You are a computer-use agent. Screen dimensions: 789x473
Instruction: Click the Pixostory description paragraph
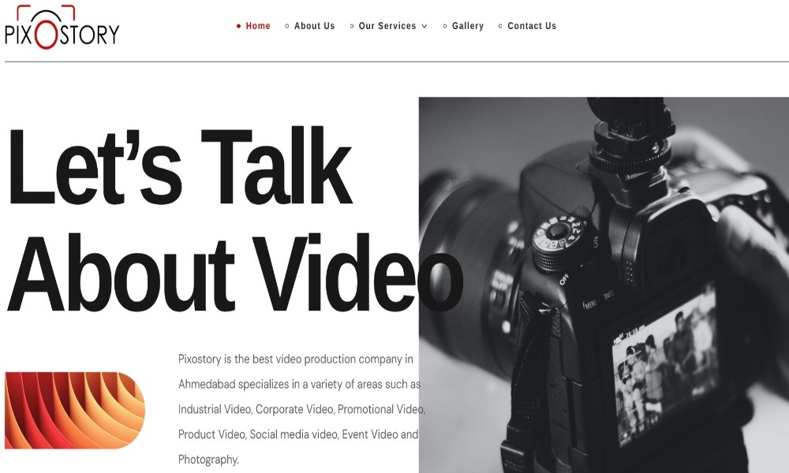pos(302,409)
